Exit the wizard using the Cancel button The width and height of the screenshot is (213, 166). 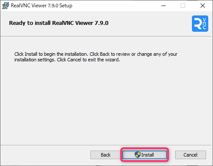pos(191,155)
